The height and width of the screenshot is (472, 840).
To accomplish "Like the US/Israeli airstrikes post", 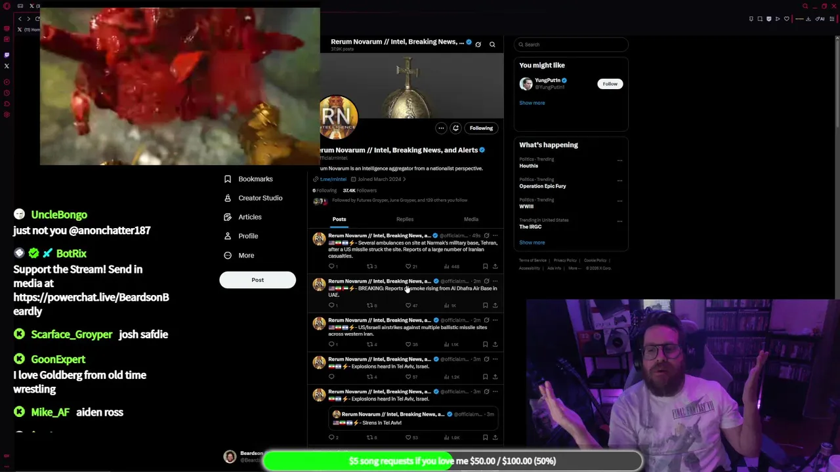I will pyautogui.click(x=408, y=344).
